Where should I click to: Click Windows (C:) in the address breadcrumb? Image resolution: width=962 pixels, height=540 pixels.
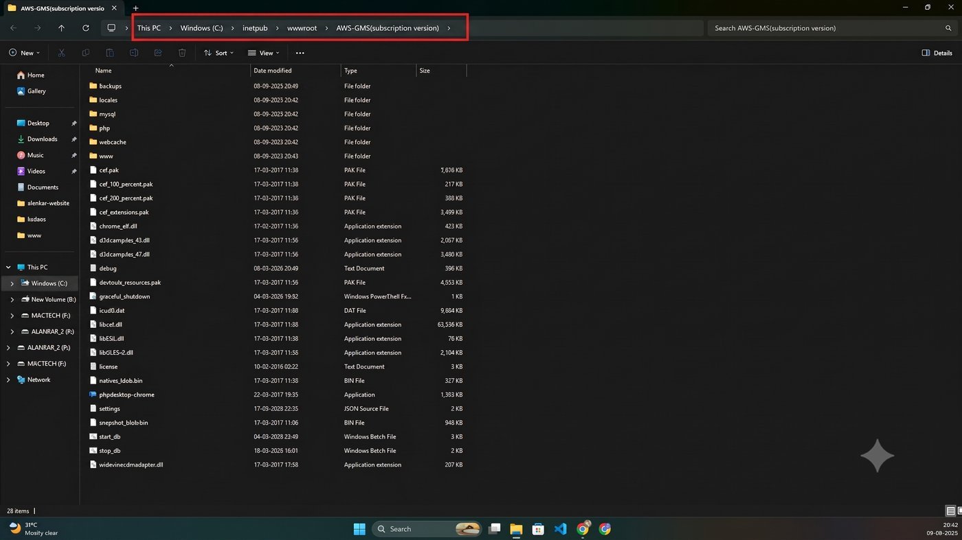[x=201, y=28]
